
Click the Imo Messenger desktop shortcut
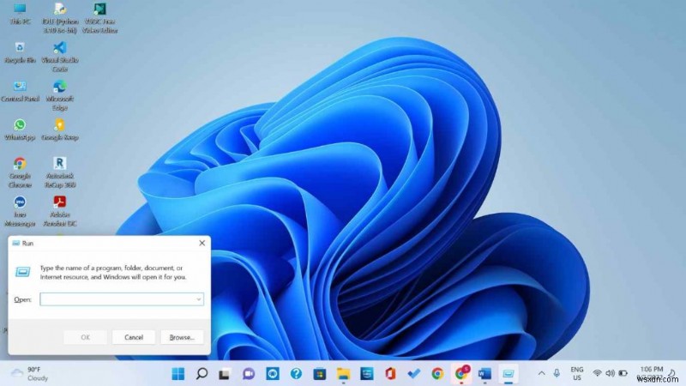click(20, 211)
